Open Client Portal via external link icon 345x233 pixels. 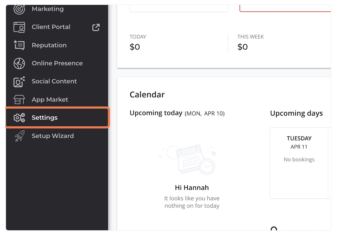tap(96, 27)
